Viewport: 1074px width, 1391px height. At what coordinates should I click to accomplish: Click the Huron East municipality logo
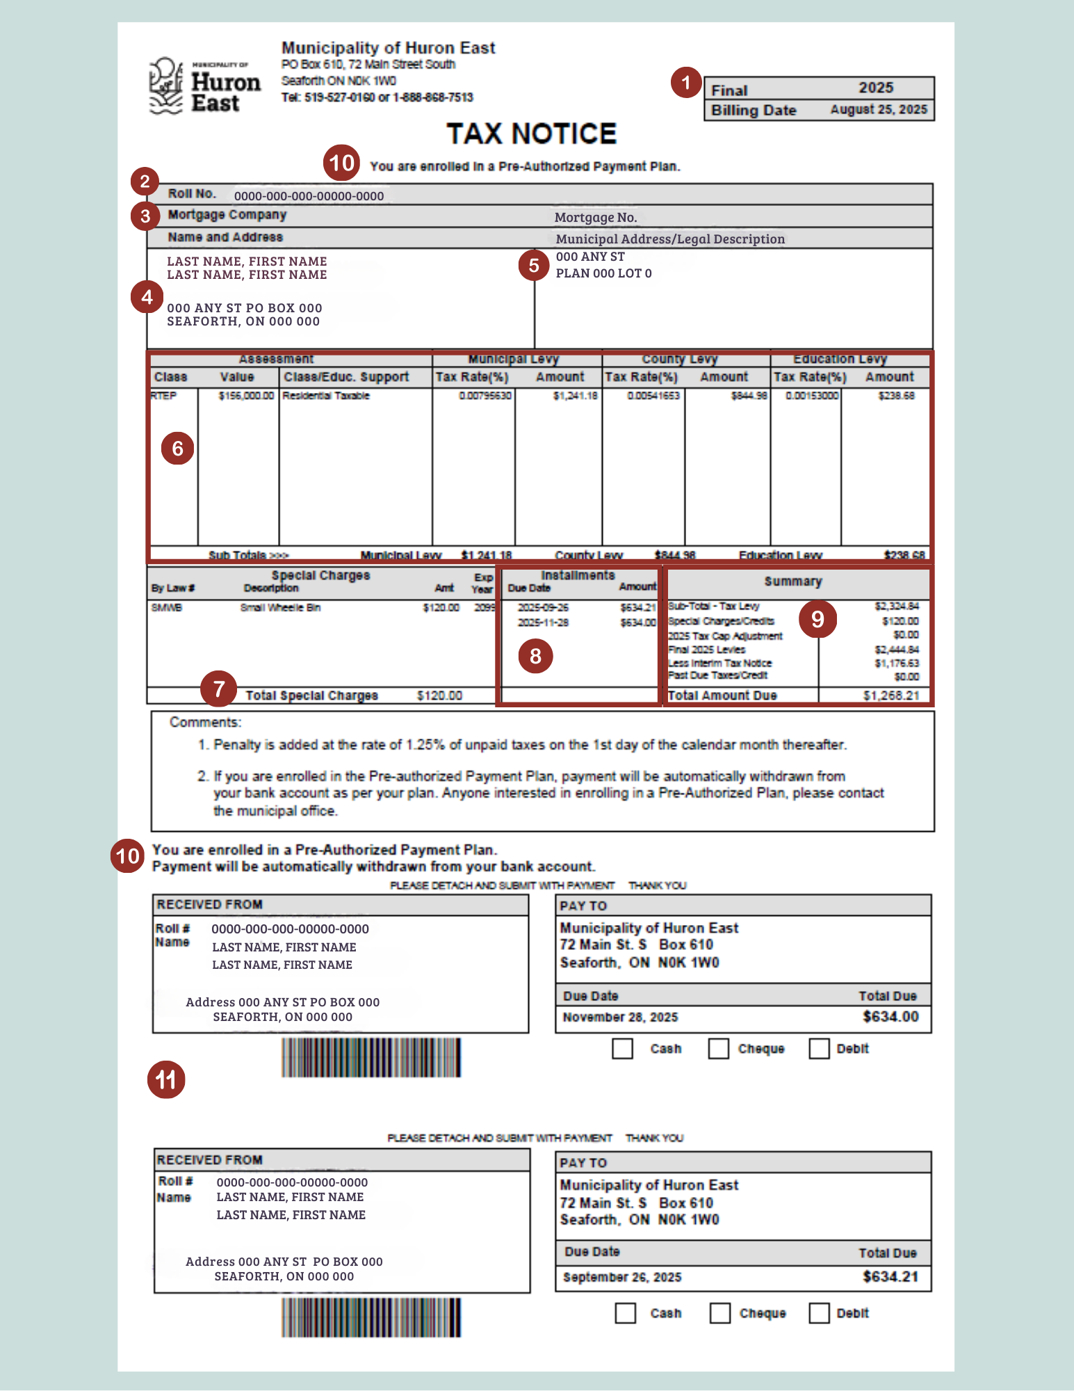coord(205,86)
